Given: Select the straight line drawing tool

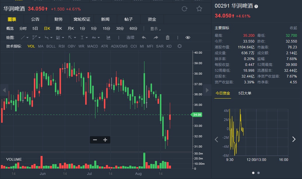Looking at the screenshot, I should [x=23, y=38].
